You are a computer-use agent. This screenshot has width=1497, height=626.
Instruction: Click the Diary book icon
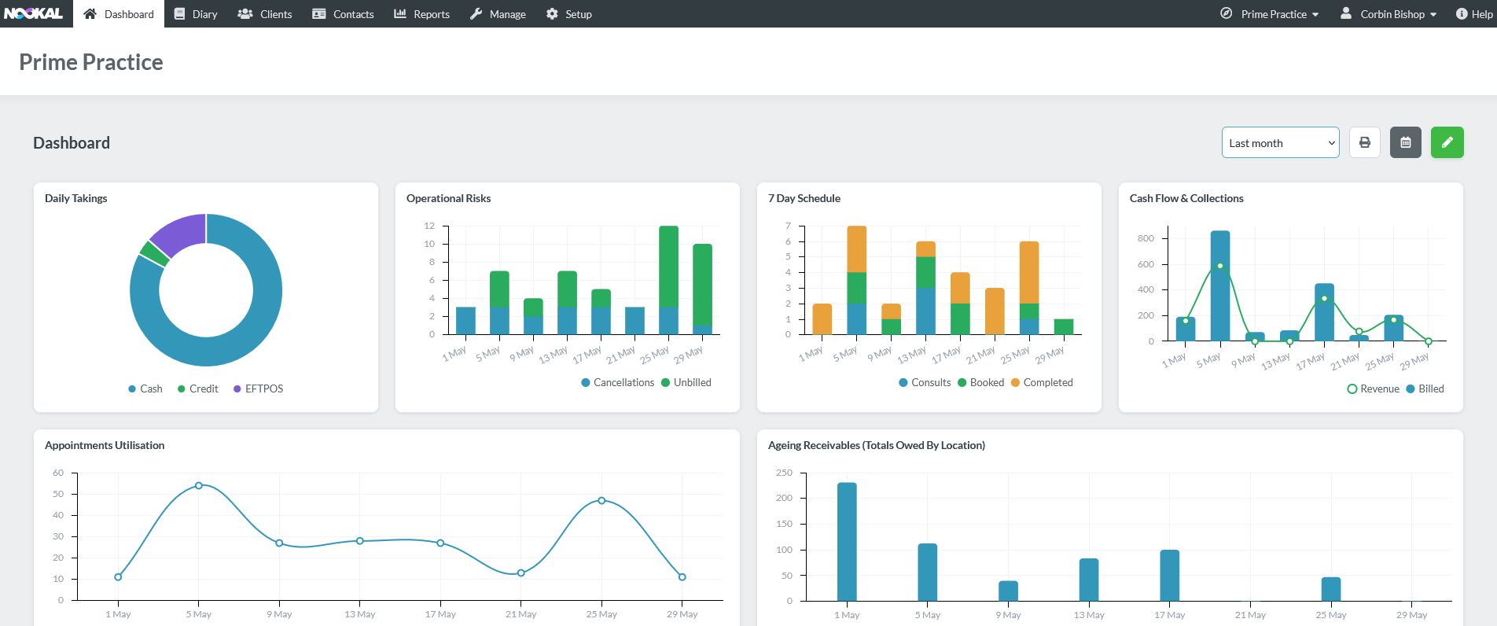click(x=179, y=14)
